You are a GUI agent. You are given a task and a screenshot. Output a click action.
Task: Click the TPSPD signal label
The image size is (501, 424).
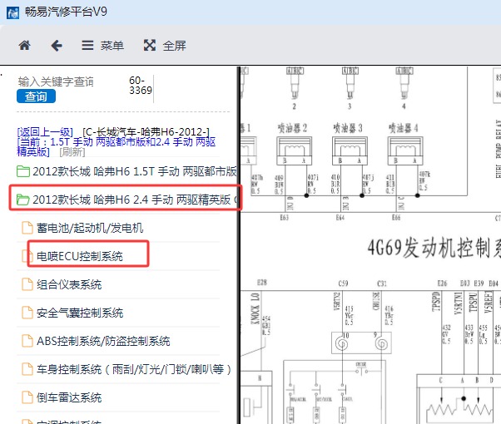coord(436,301)
